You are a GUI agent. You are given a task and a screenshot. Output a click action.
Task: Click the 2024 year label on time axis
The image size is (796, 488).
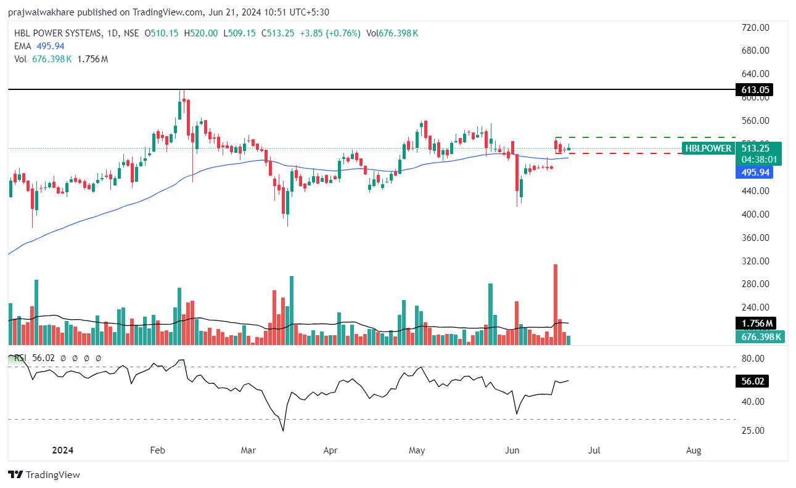click(62, 450)
